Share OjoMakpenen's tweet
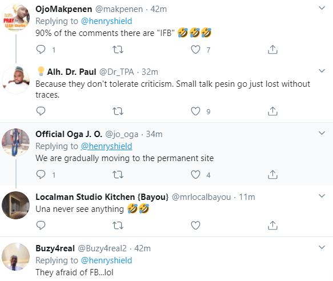The height and width of the screenshot is (281, 333). coord(272,50)
